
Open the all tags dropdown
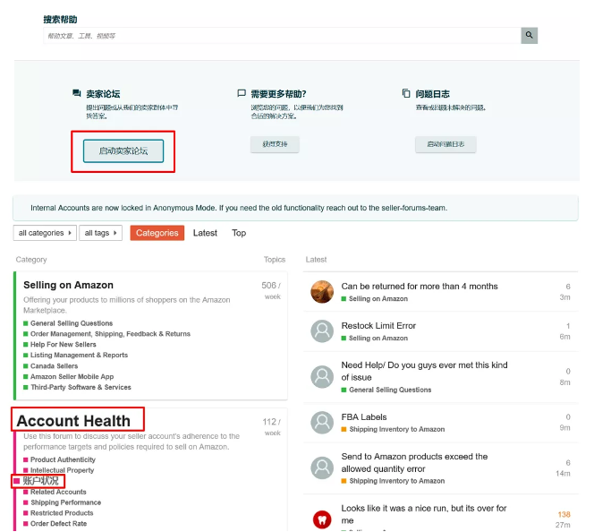coord(100,233)
